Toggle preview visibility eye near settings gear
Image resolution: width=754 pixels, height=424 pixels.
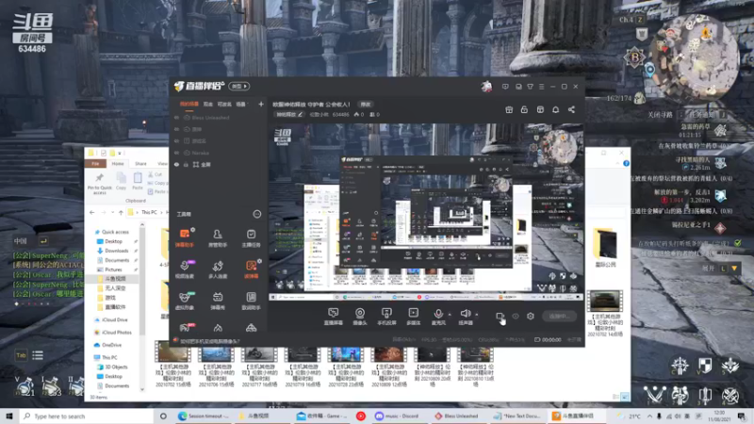coord(516,316)
